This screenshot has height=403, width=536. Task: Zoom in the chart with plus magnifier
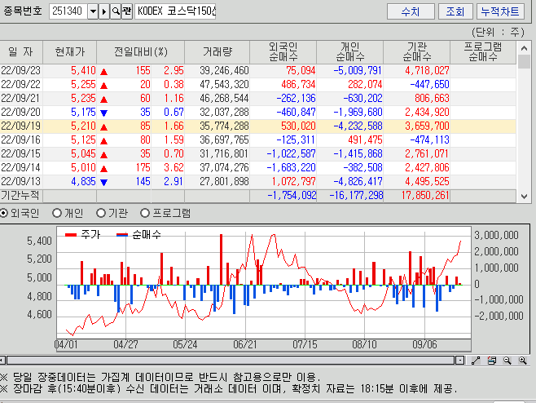[523, 361]
